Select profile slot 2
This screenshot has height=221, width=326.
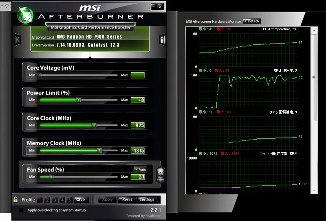[47, 200]
